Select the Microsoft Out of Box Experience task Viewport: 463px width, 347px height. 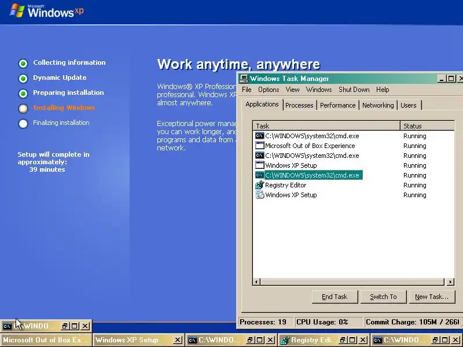pos(310,146)
